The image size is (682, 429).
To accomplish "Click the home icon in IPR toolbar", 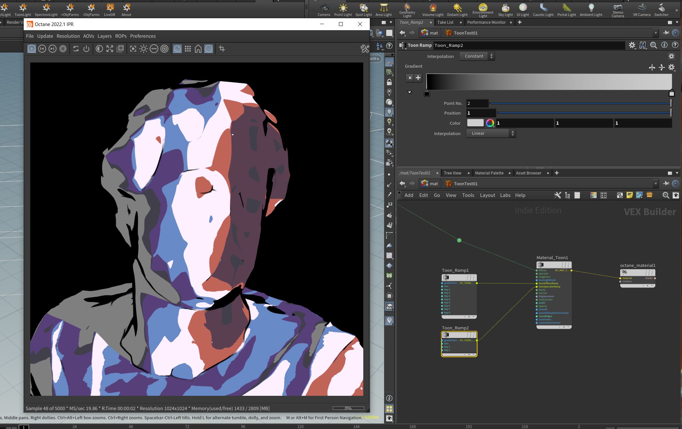I will coord(198,49).
